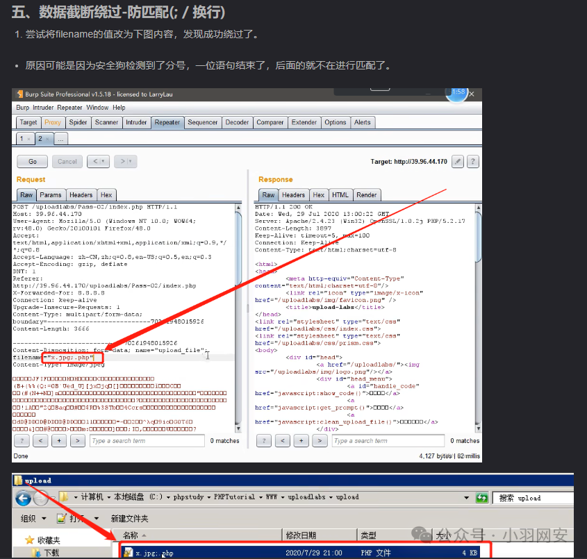
Task: Sort by the 修改日期 column header
Action: tap(320, 535)
